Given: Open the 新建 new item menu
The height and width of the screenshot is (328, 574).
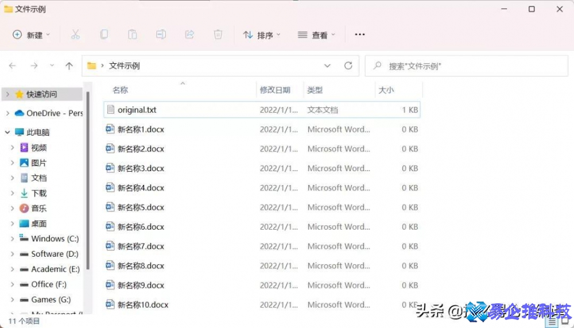Looking at the screenshot, I should [x=31, y=35].
